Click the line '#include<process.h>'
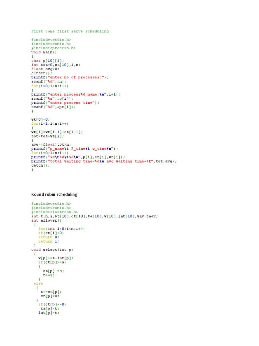This screenshot has height=346, width=259. tap(53, 48)
